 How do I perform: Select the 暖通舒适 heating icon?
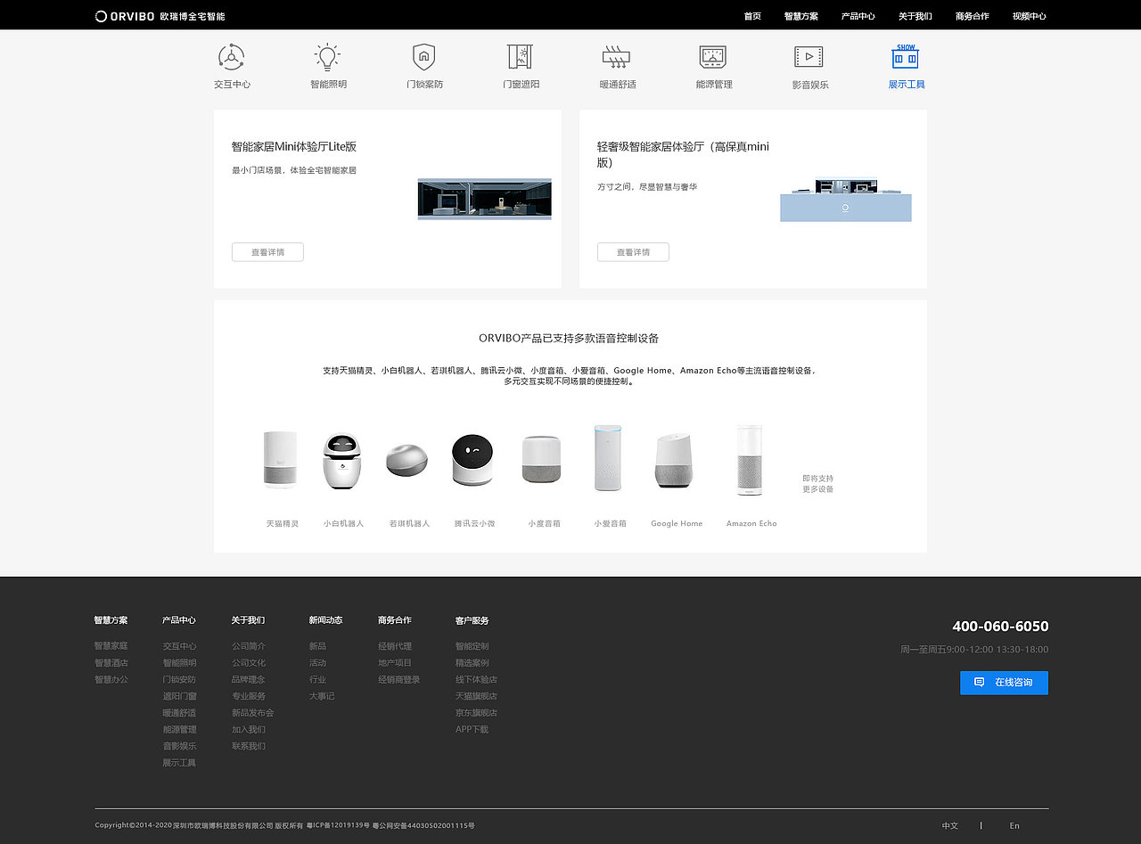[x=617, y=57]
